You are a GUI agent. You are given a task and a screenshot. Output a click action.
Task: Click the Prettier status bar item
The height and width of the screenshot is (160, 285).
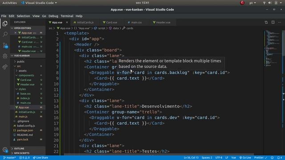261,158
